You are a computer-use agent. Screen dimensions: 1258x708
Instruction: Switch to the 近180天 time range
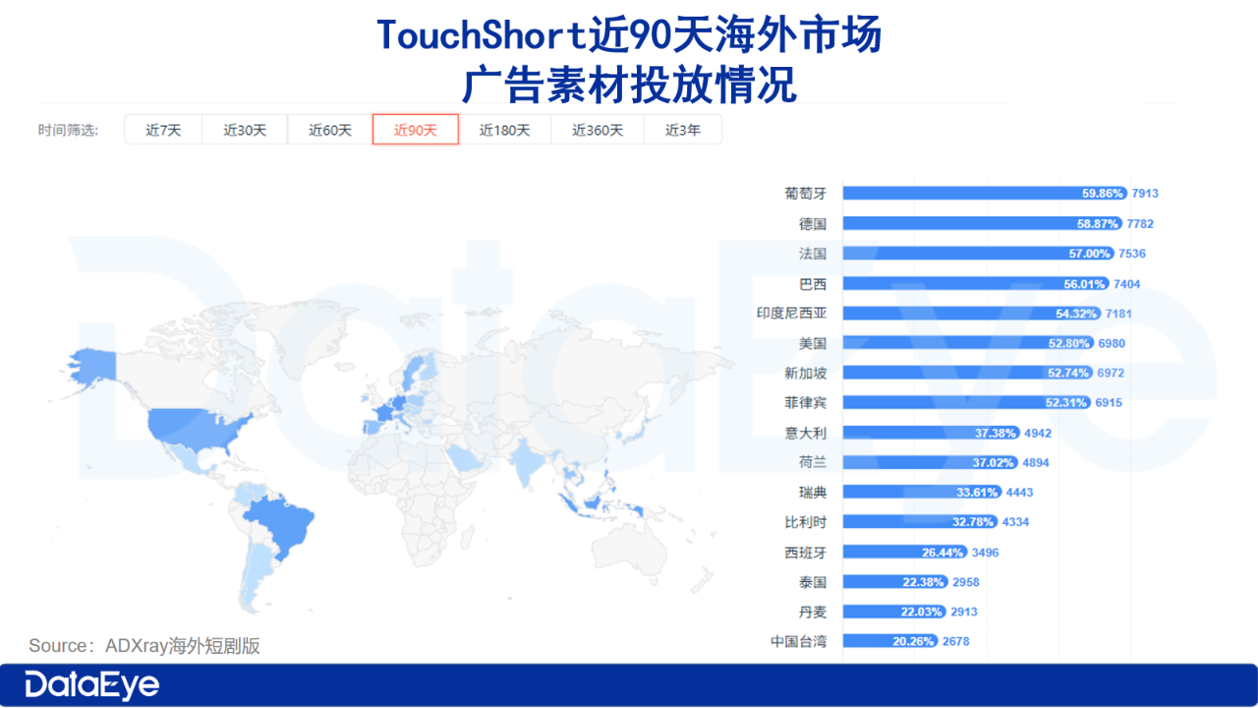[x=505, y=130]
